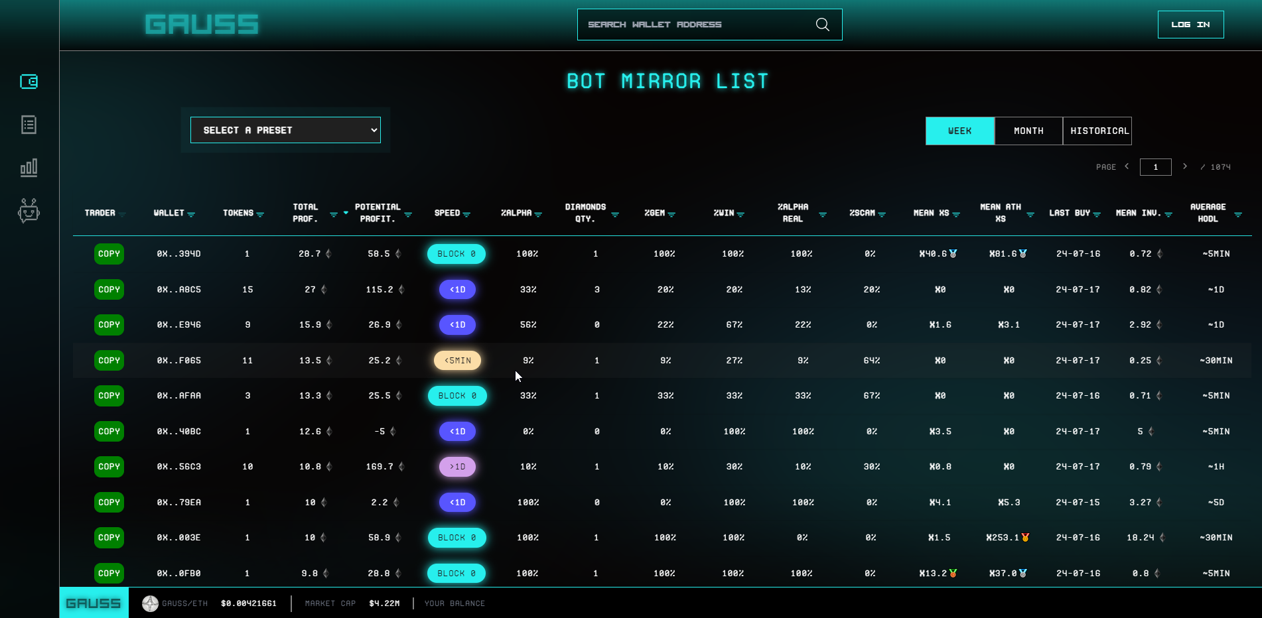
Task: Copy trader wallet 0x..394D
Action: tap(109, 254)
